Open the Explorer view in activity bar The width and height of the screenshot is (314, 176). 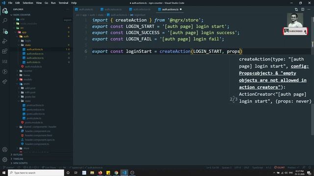[5, 11]
